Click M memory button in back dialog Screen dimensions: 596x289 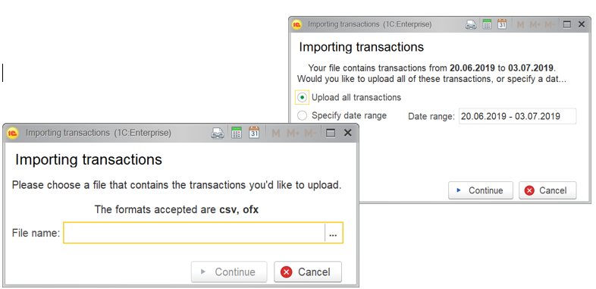[x=520, y=25]
